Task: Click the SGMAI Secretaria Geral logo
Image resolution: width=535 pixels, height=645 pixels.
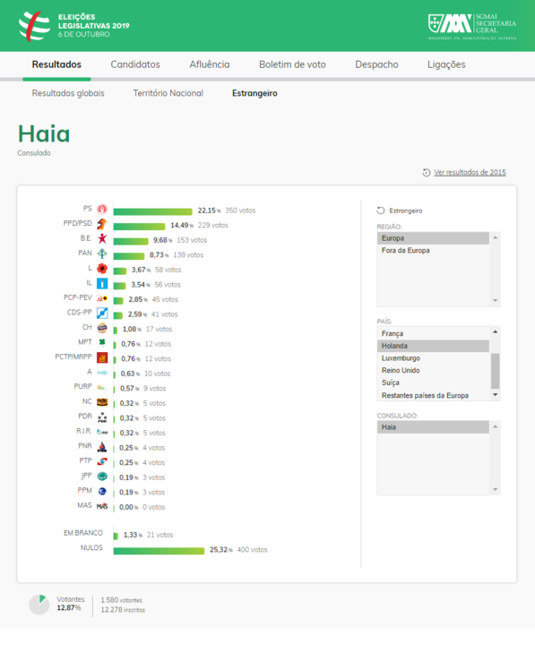Action: coord(472,26)
